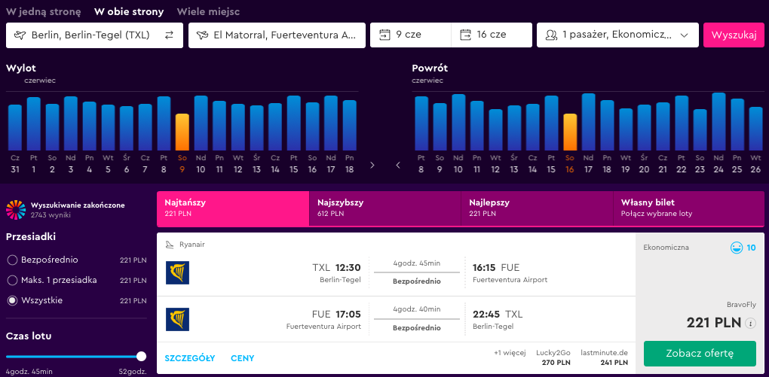This screenshot has height=377, width=769.
Task: Click the smiley rating icon
Action: (x=736, y=248)
